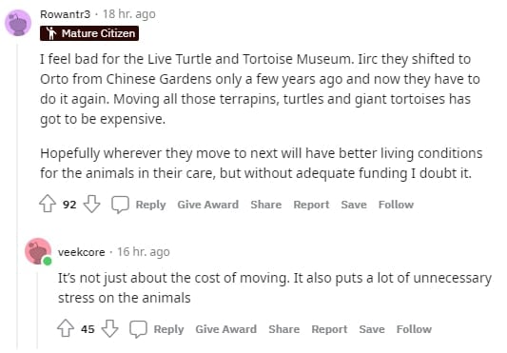Screen dimensions: 507x353
Task: Downvote Rowantr3's comment
Action: (92, 204)
